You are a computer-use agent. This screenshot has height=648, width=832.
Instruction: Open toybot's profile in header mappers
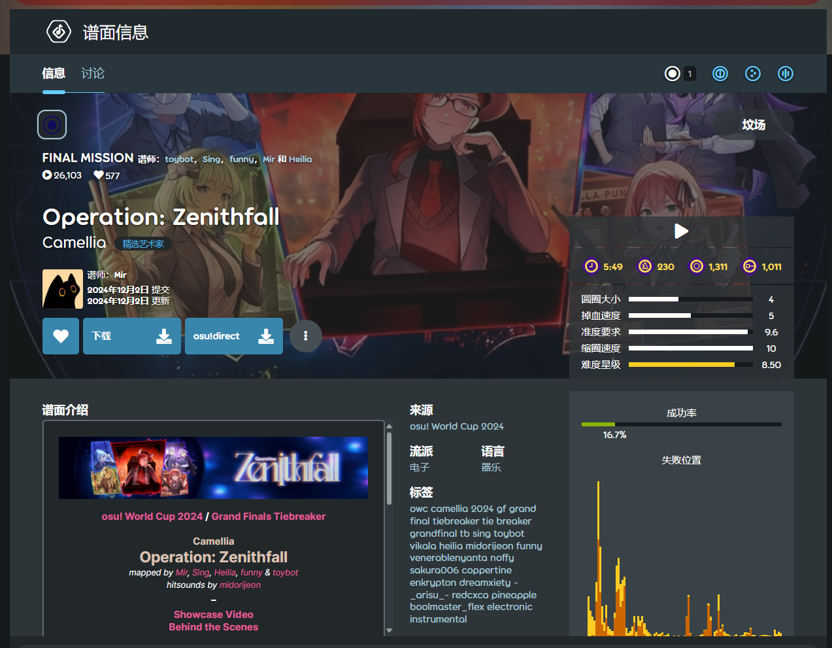coord(179,159)
